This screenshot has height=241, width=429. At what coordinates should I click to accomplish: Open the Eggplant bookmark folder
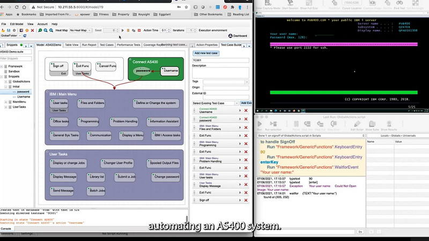(x=162, y=14)
